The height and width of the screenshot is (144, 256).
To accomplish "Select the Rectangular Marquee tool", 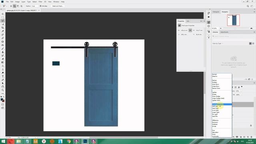I will click(x=3, y=17).
